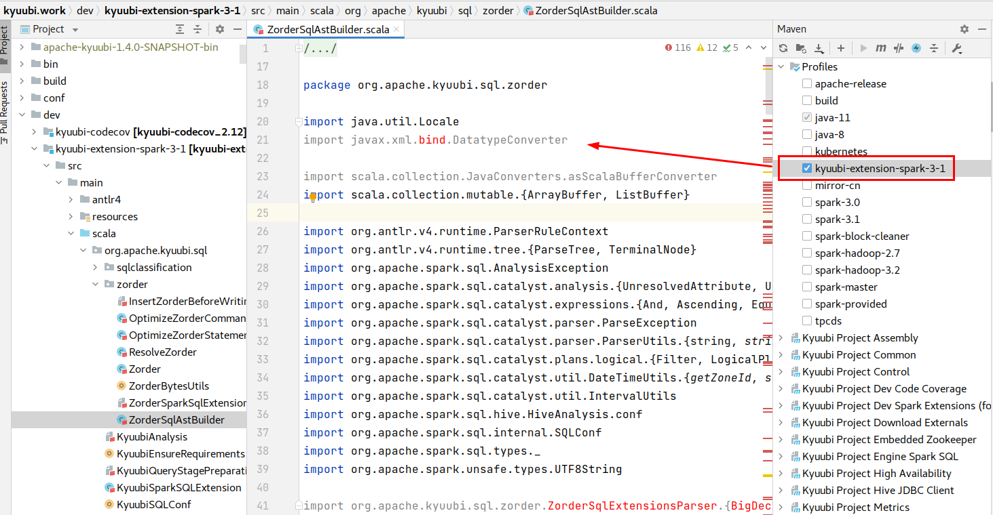
Task: Select Kyuubi Project Engine Spark SQL
Action: point(880,456)
